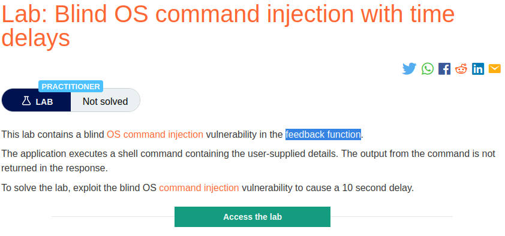The image size is (505, 236).
Task: Share on LinkedIn using its icon
Action: coord(478,69)
